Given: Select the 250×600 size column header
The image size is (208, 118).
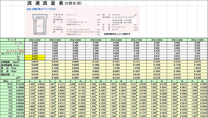Looking at the screenshot, I should point(116,40).
